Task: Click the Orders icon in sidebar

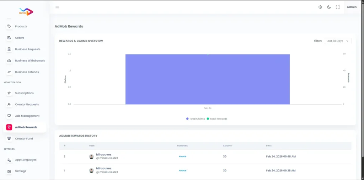Action: (9, 38)
